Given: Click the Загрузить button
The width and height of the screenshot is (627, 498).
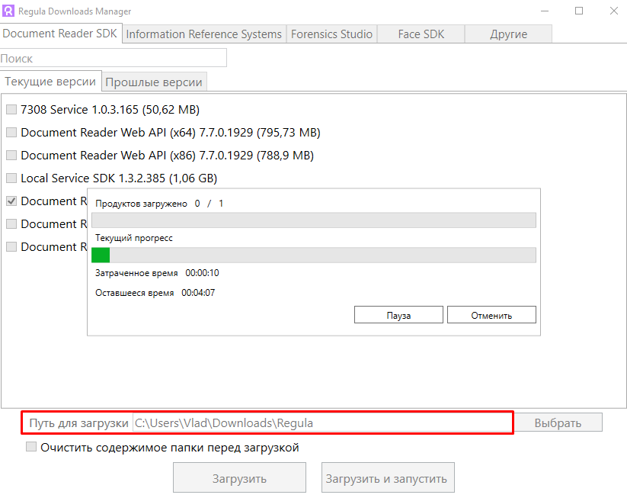Looking at the screenshot, I should click(x=239, y=478).
